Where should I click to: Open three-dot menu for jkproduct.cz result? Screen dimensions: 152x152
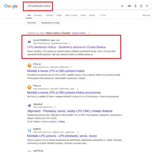(x=55, y=107)
